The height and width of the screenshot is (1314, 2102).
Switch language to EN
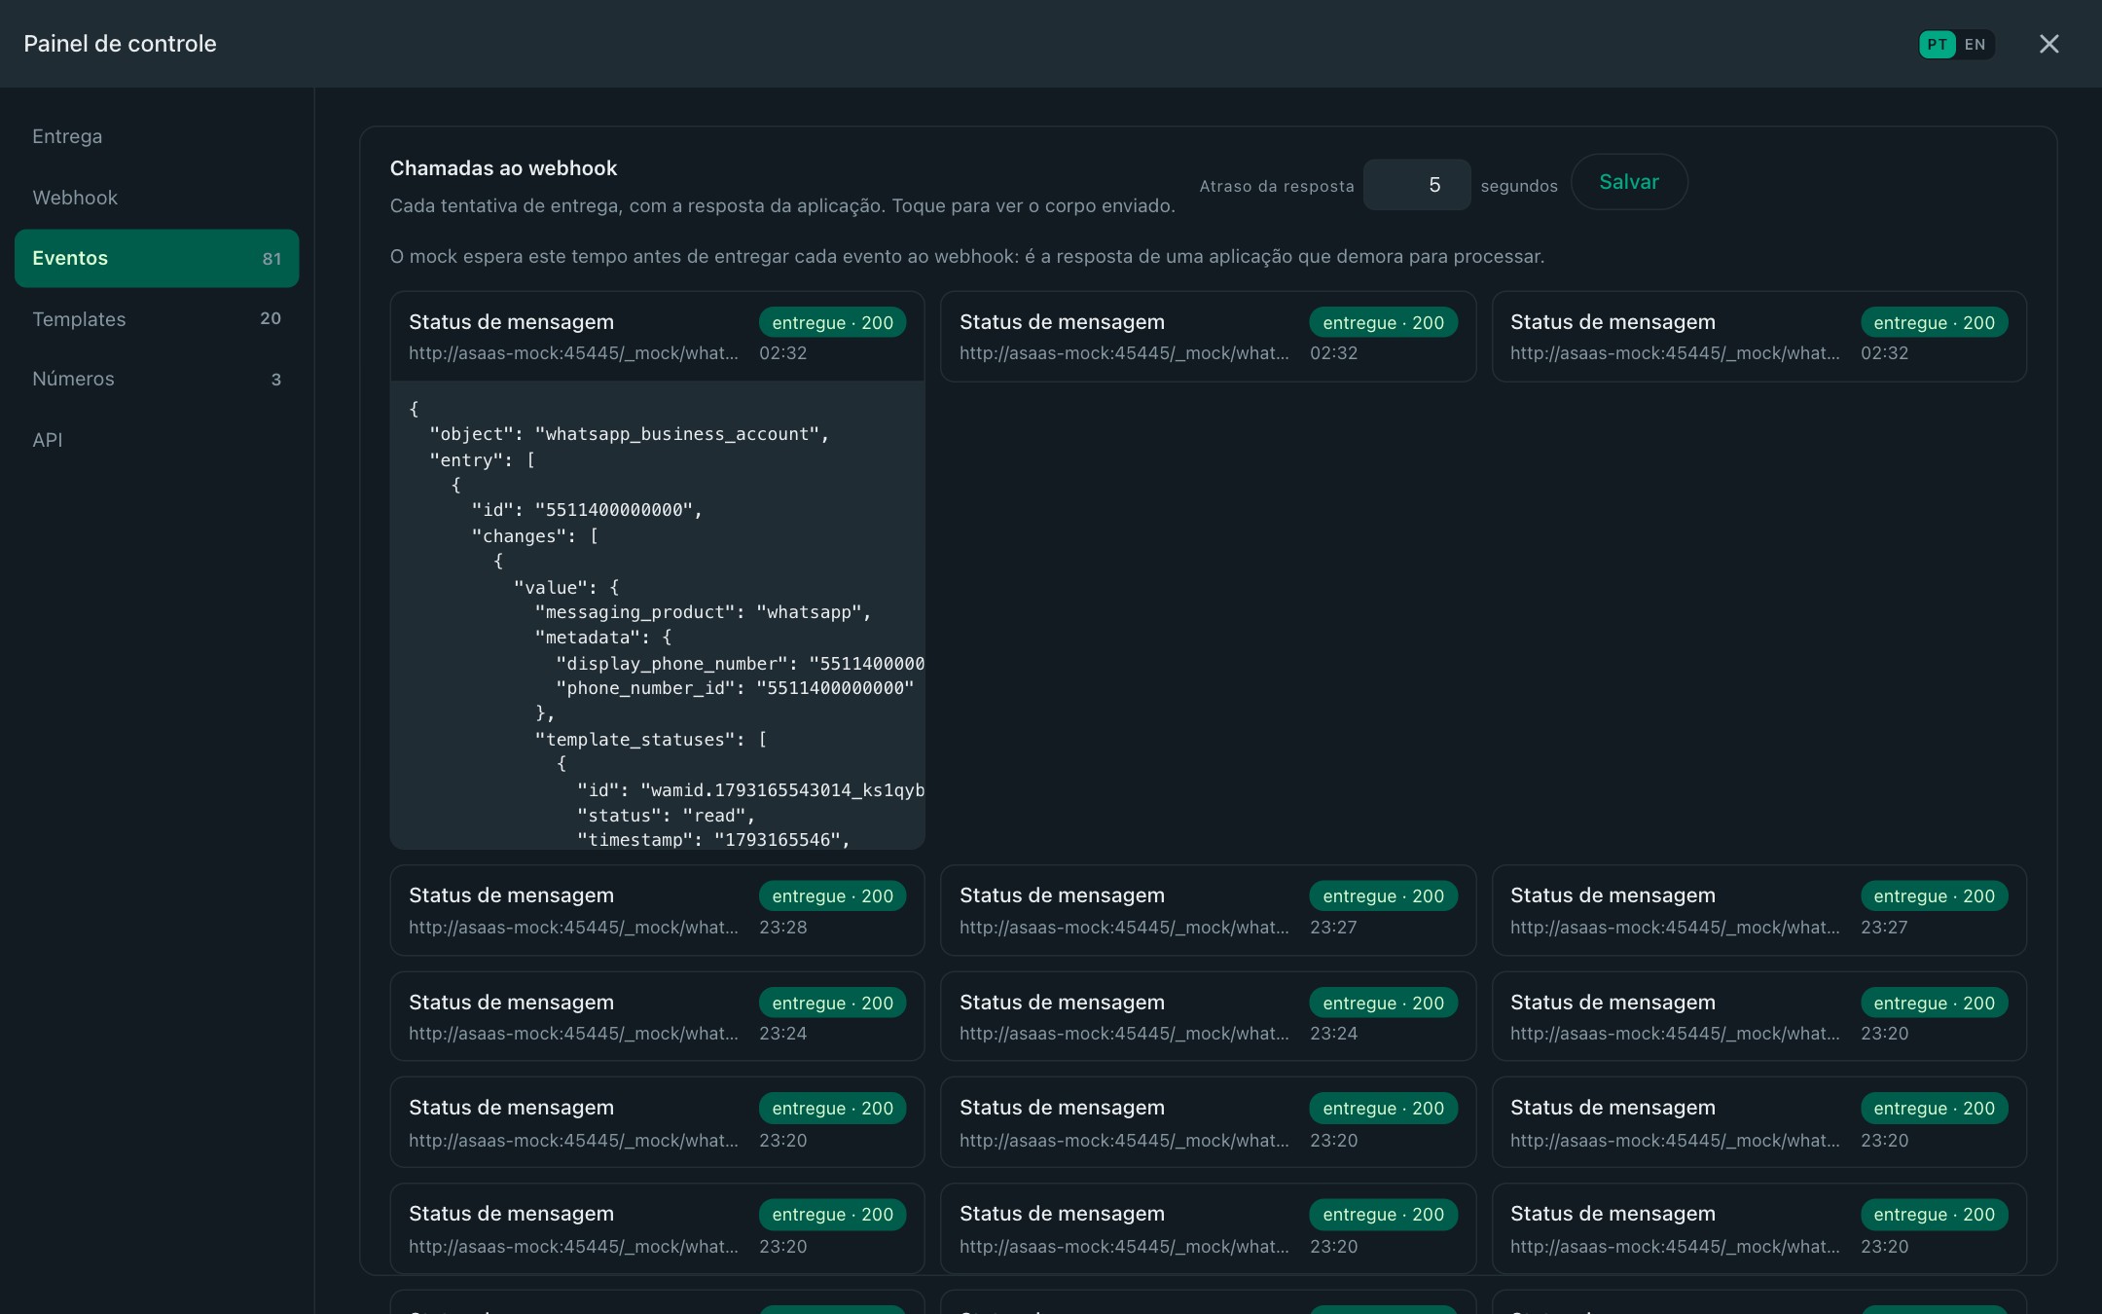click(x=1975, y=44)
